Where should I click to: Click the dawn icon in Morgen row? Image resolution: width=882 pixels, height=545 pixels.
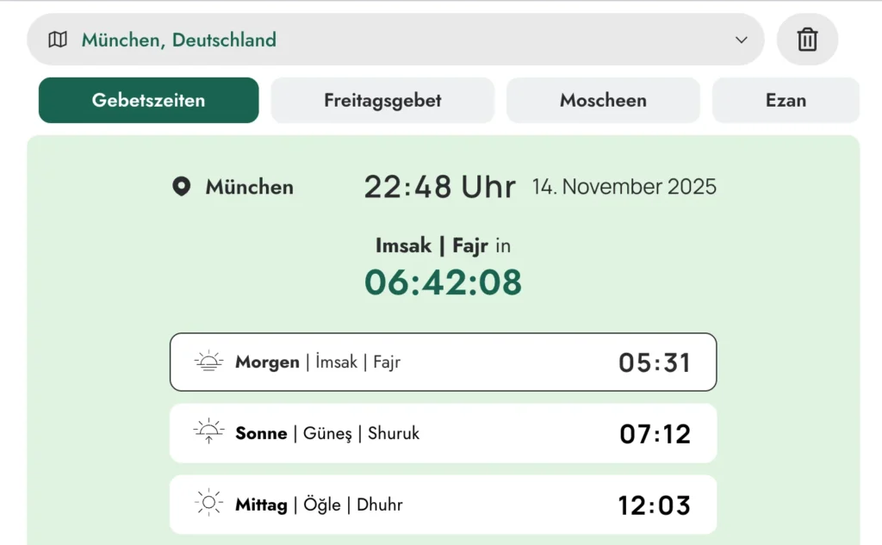(208, 362)
